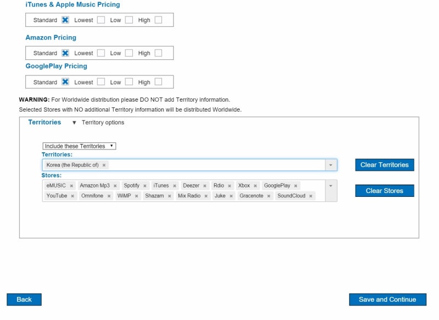The image size is (439, 320).
Task: Remove the Spotify store tag
Action: coord(145,186)
